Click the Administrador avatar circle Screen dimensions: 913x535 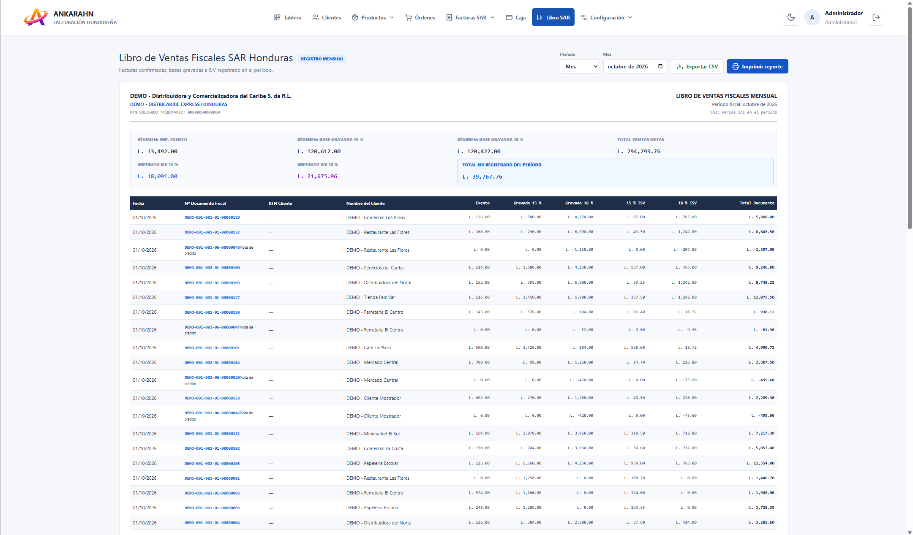(x=812, y=17)
